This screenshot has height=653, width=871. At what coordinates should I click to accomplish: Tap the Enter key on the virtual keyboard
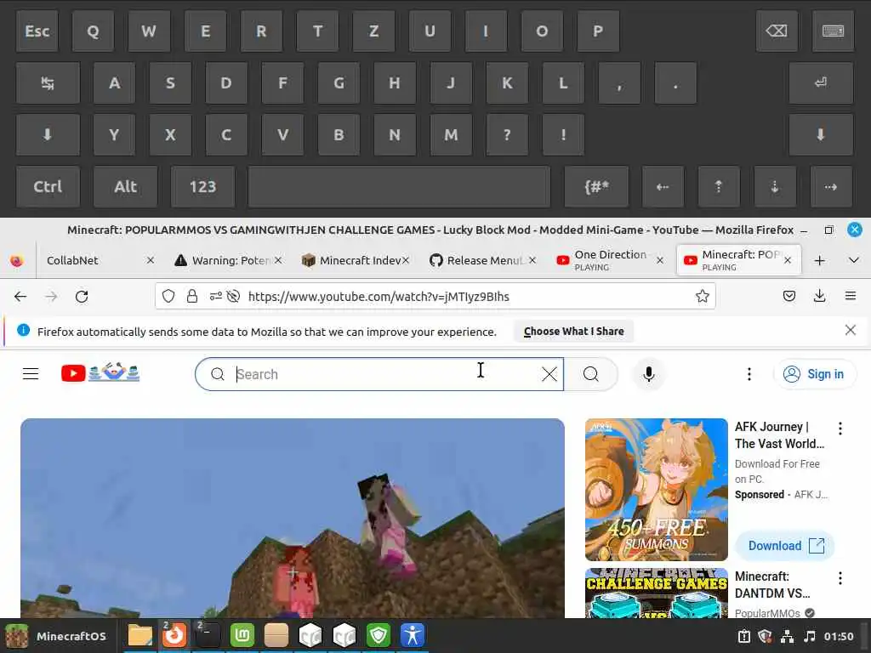[x=821, y=83]
